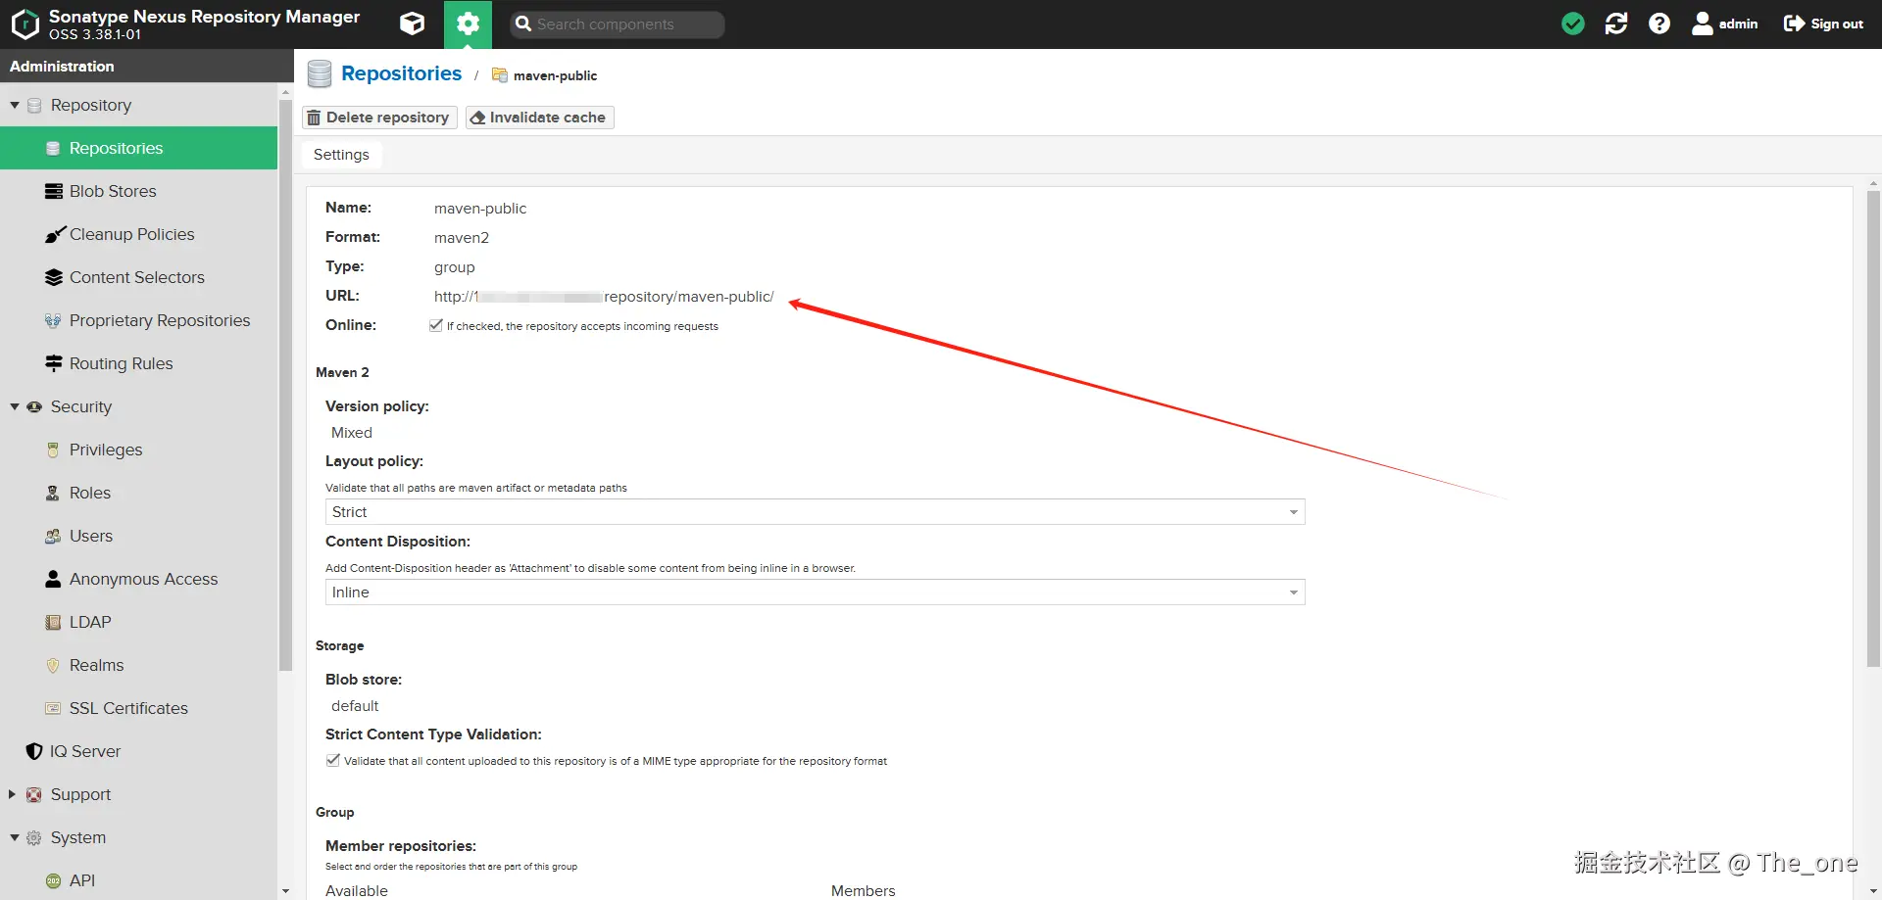1882x900 pixels.
Task: Open Cleanup Policies menu item
Action: pyautogui.click(x=138, y=234)
